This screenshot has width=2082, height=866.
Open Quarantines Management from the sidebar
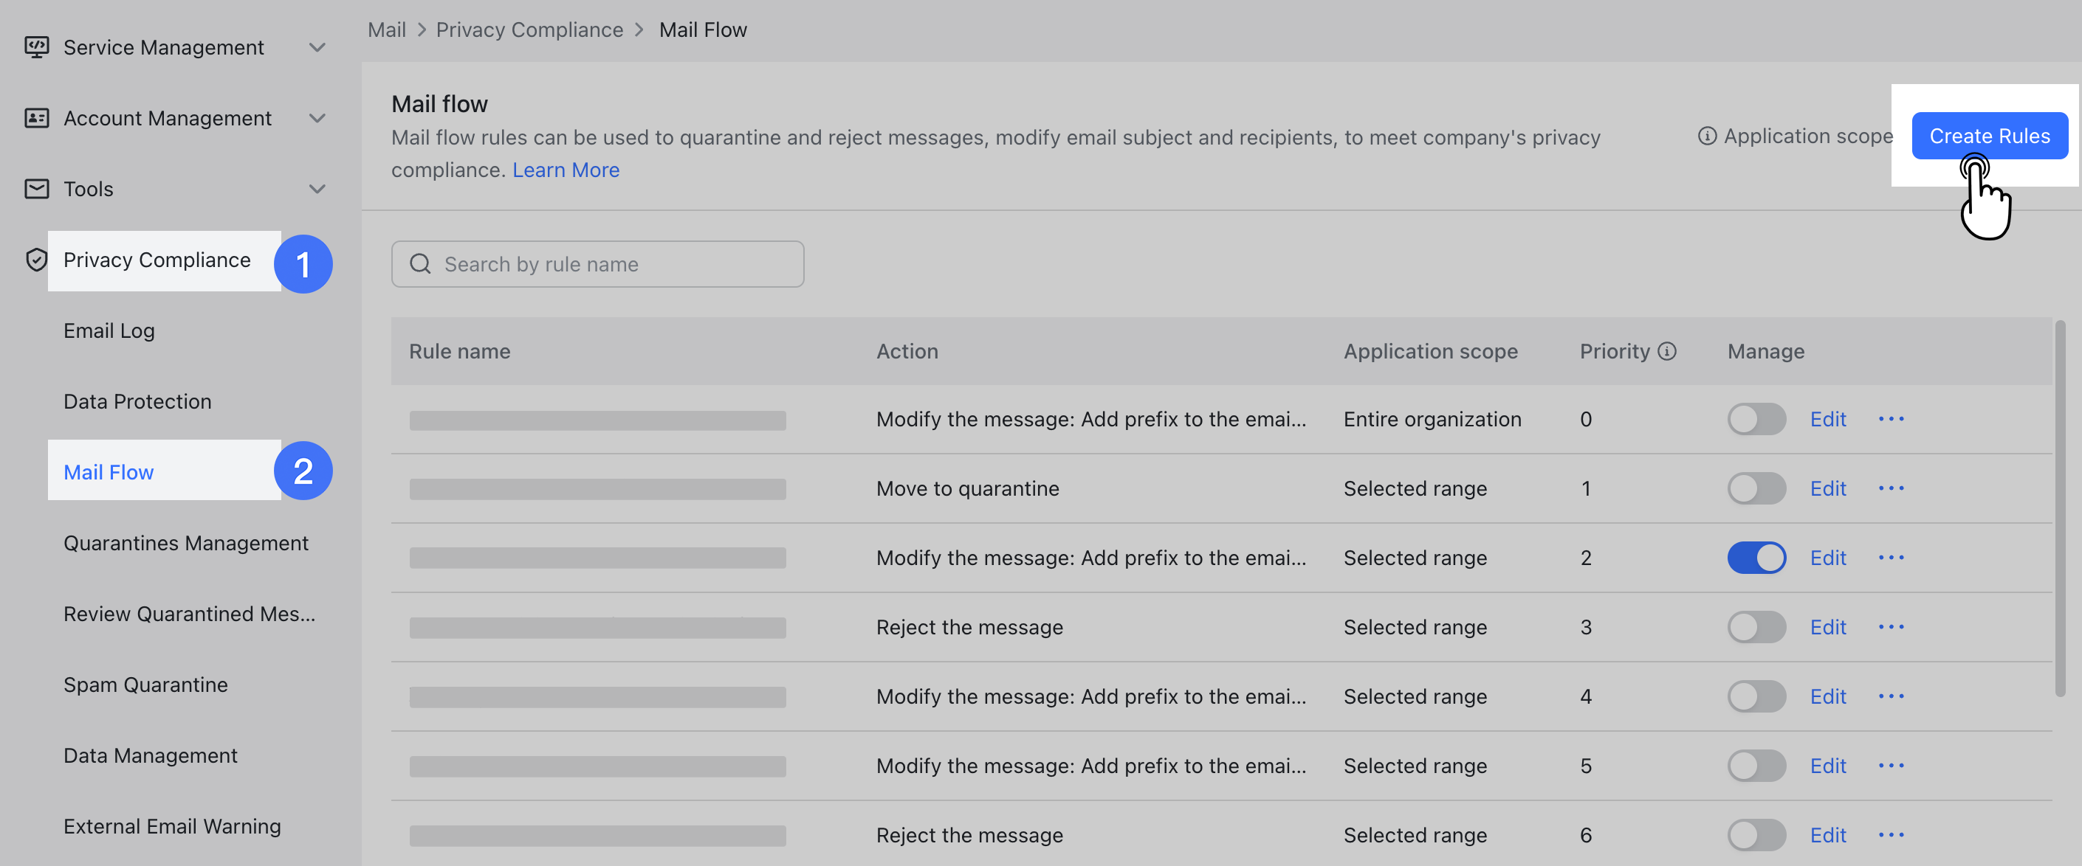186,543
